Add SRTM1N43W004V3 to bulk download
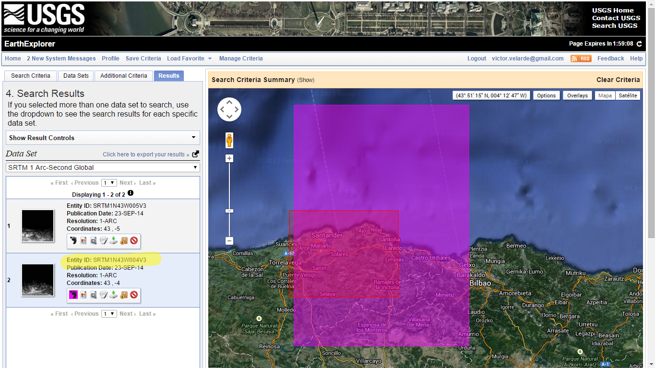This screenshot has width=655, height=368. tap(124, 295)
